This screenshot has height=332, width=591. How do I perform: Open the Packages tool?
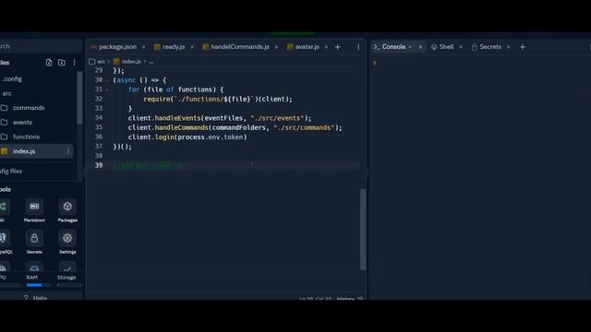pyautogui.click(x=67, y=211)
